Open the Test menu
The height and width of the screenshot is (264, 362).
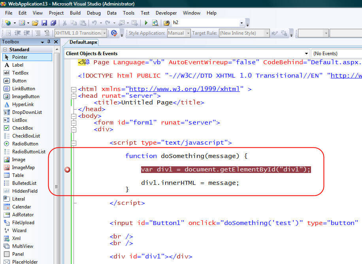tap(145, 13)
